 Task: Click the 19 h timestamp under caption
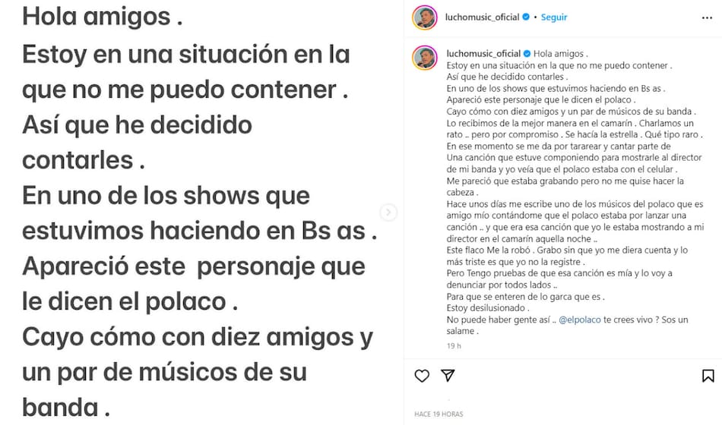coord(454,346)
